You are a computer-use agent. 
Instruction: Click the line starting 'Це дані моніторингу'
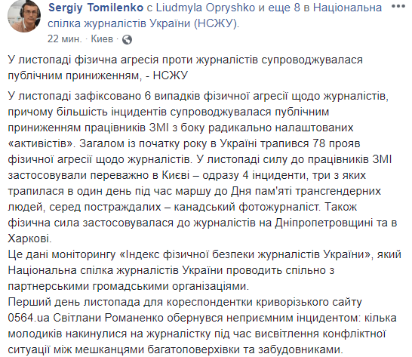[x=204, y=254]
